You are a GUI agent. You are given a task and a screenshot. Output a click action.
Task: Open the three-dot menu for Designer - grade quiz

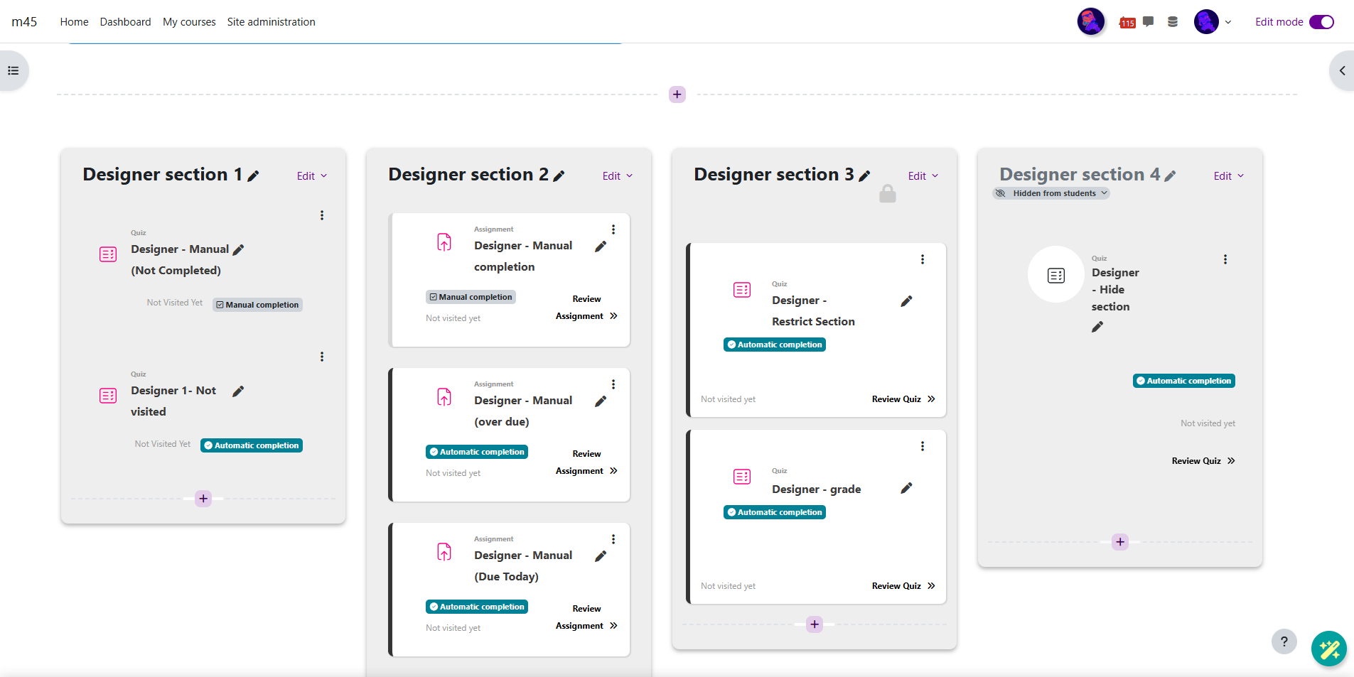point(923,446)
